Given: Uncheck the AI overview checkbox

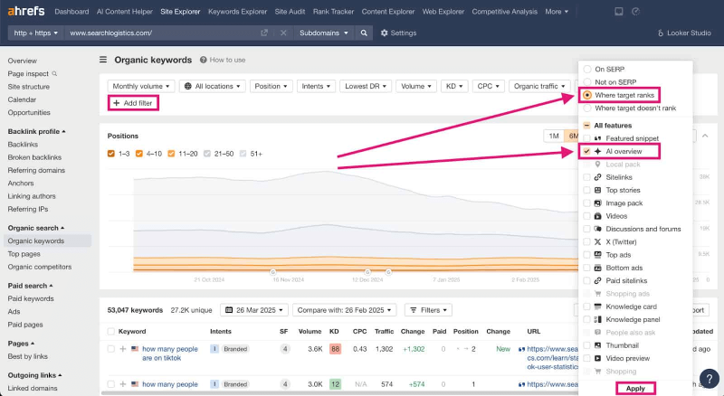Looking at the screenshot, I should point(587,151).
